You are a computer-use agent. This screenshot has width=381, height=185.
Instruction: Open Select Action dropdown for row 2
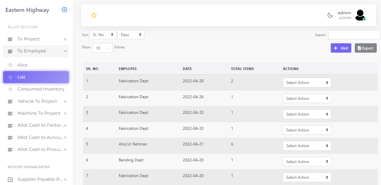tap(307, 98)
